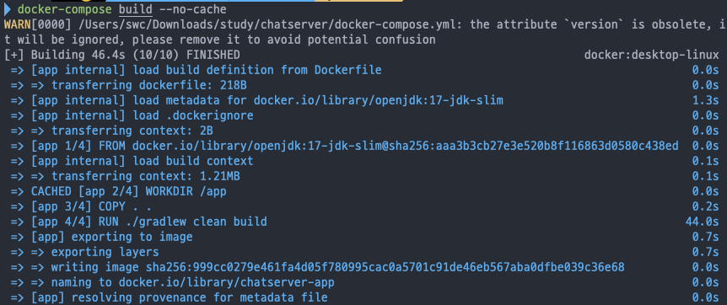The width and height of the screenshot is (727, 305).
Task: Click the load .dockerignore line
Action: (132, 115)
